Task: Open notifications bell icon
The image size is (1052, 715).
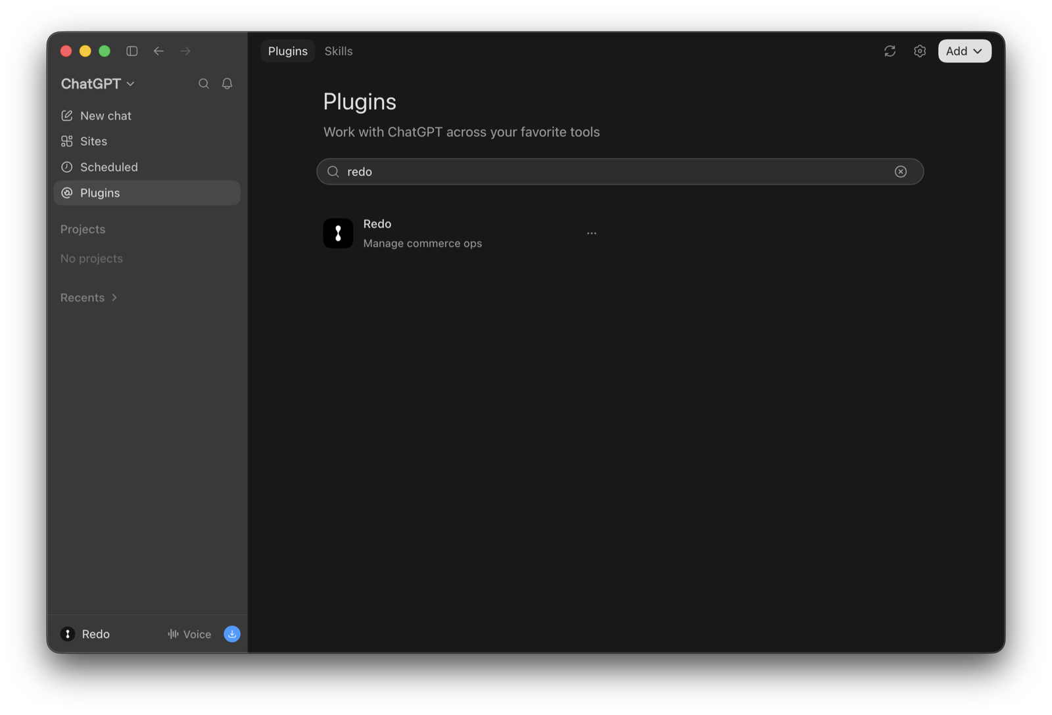Action: click(x=227, y=83)
